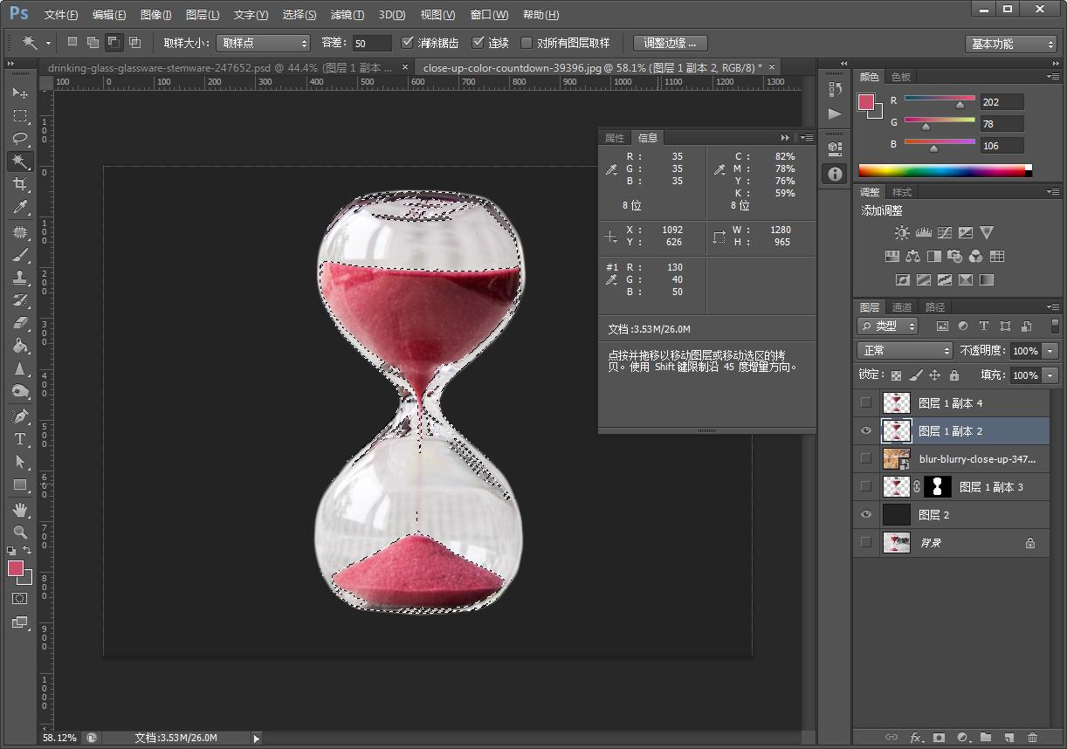Viewport: 1067px width, 749px height.
Task: Click the delete layer trash icon
Action: tap(1033, 738)
